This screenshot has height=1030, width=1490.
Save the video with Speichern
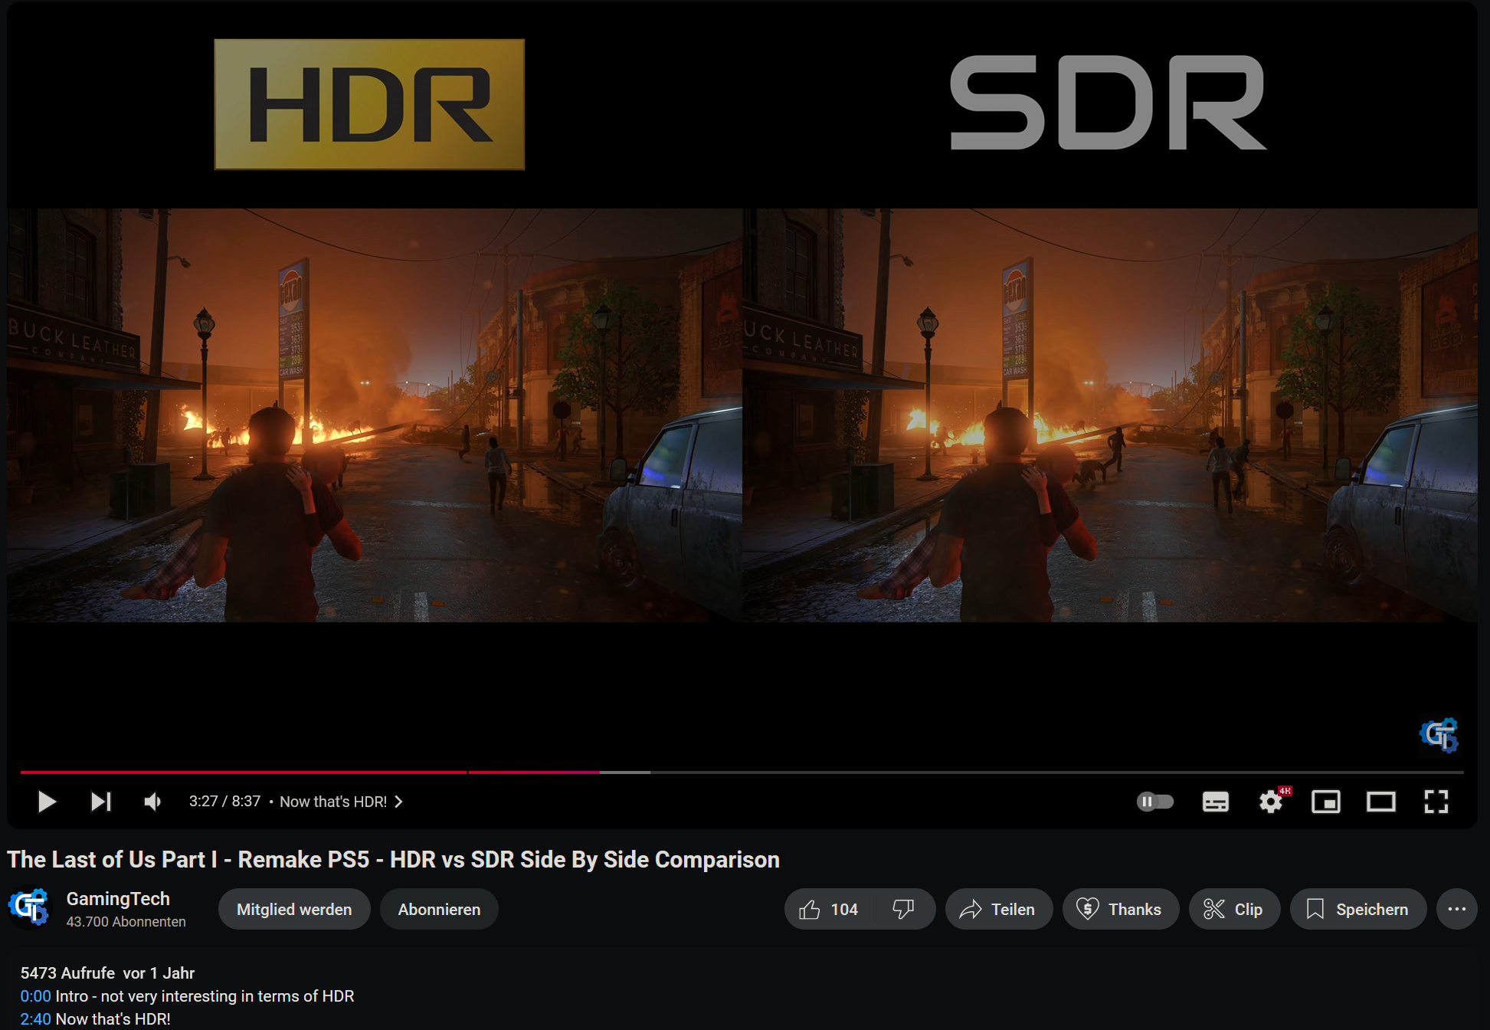(x=1358, y=909)
